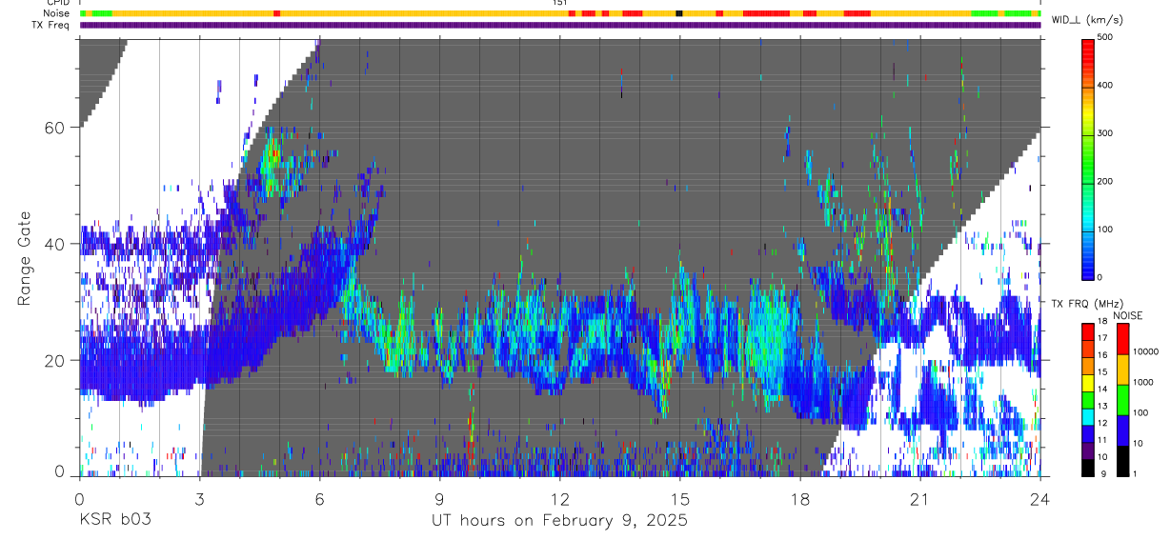Image resolution: width=1170 pixels, height=540 pixels.
Task: Click the 100 tick on width colorbar
Action: (1106, 230)
